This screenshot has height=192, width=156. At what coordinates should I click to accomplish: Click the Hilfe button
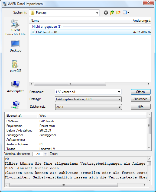pyautogui.click(x=141, y=107)
